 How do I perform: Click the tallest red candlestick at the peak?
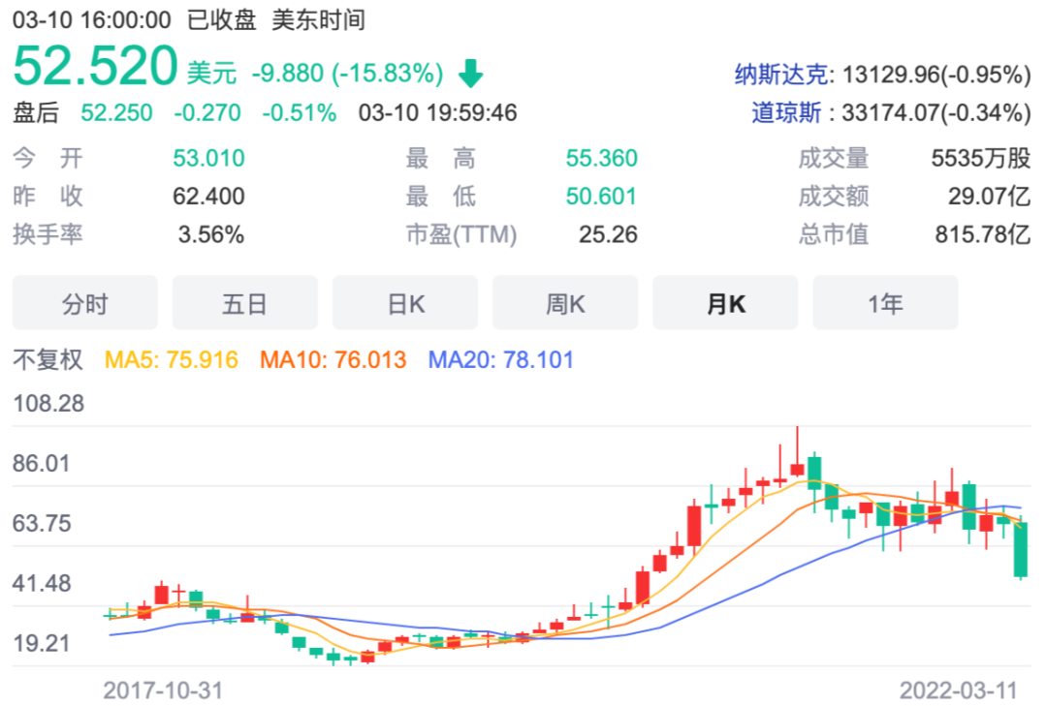(x=797, y=469)
